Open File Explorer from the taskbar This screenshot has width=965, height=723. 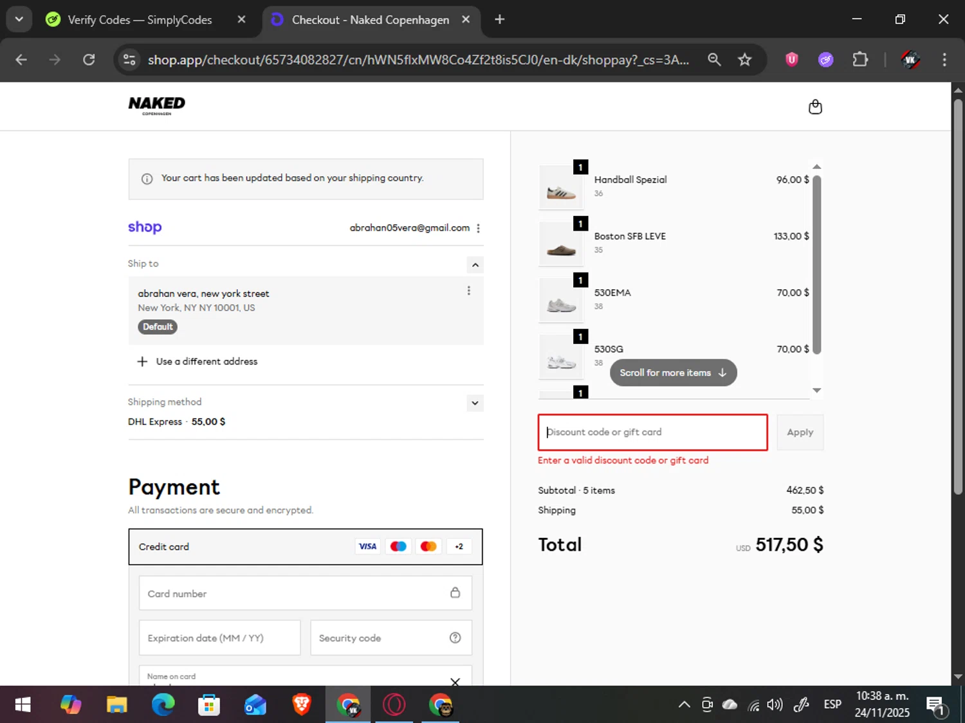click(116, 705)
